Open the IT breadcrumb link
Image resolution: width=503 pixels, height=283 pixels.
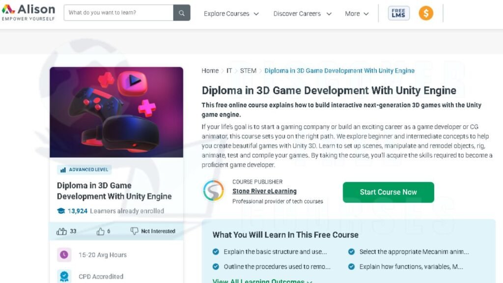tap(229, 71)
